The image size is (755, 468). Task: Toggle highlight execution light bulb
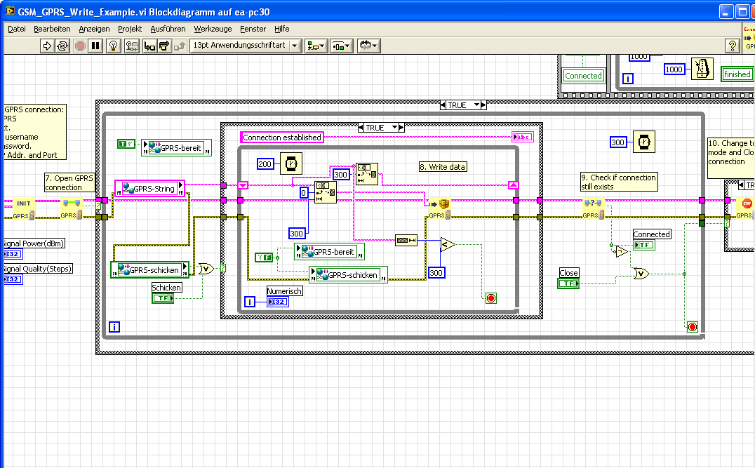pyautogui.click(x=112, y=46)
